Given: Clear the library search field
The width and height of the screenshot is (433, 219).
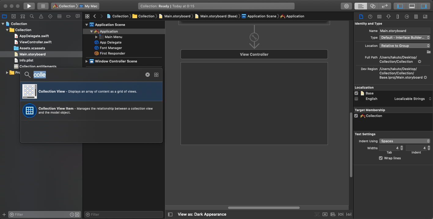Looking at the screenshot, I should [x=148, y=75].
